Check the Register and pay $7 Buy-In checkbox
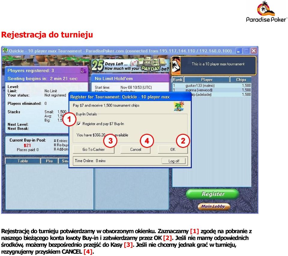 [x=79, y=124]
